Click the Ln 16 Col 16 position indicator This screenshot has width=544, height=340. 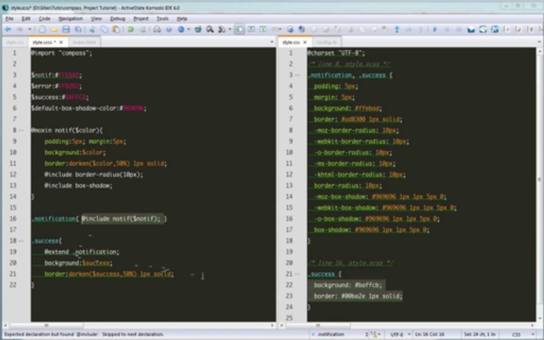coord(430,334)
